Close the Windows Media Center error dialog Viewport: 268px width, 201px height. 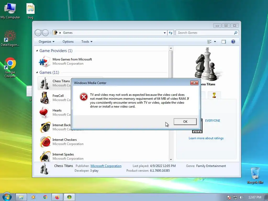(194, 83)
